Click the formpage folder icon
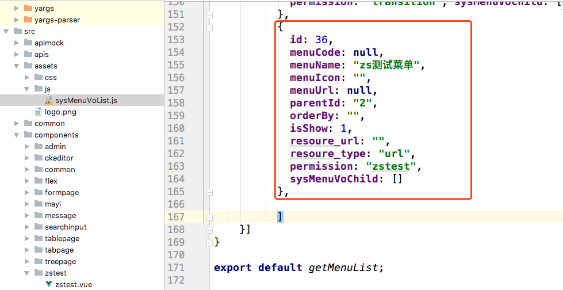 (x=39, y=192)
